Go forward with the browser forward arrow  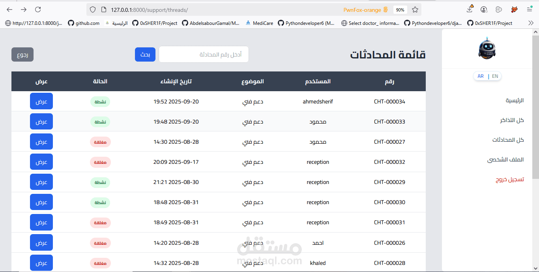point(24,9)
